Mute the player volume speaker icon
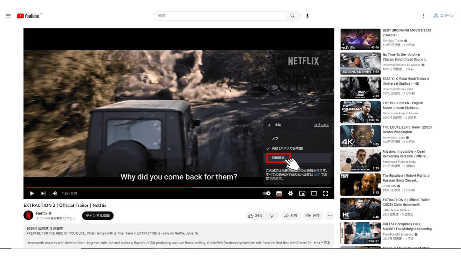This screenshot has height=259, width=461. pyautogui.click(x=55, y=193)
